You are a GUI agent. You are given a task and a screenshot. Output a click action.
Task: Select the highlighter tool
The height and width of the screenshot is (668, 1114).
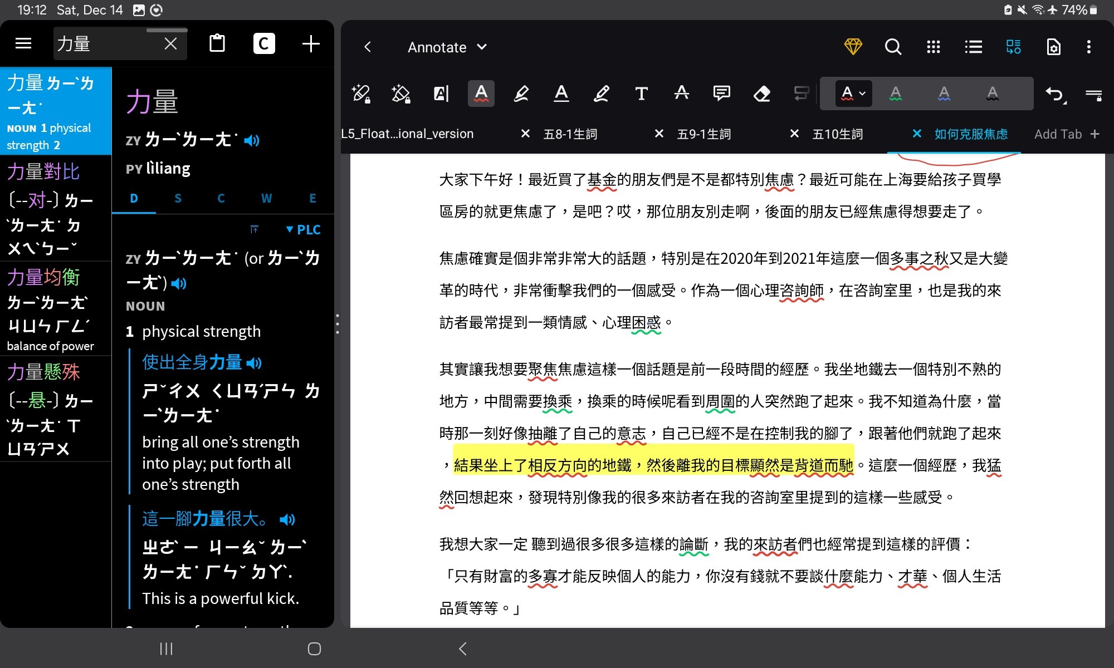click(x=521, y=94)
